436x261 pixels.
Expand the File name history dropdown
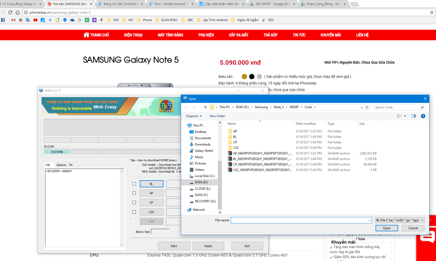pyautogui.click(x=370, y=220)
